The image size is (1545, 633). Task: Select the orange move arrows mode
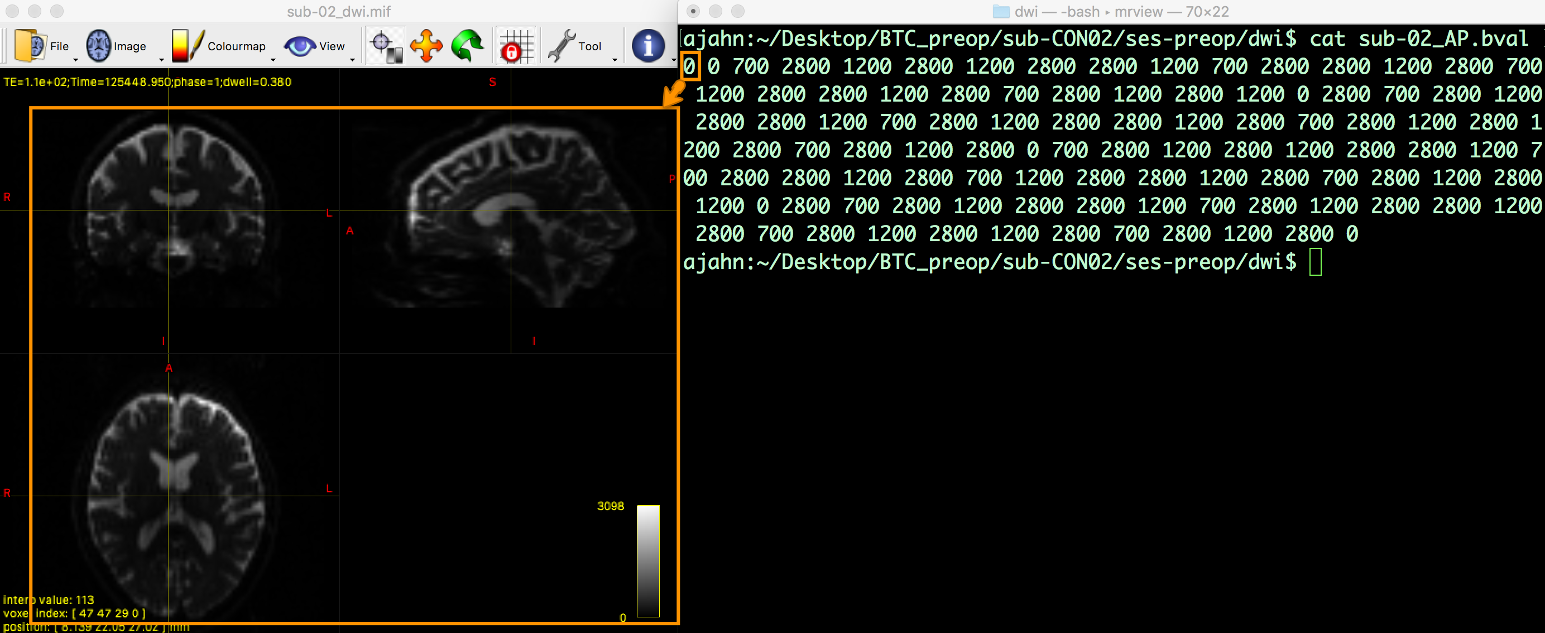426,47
